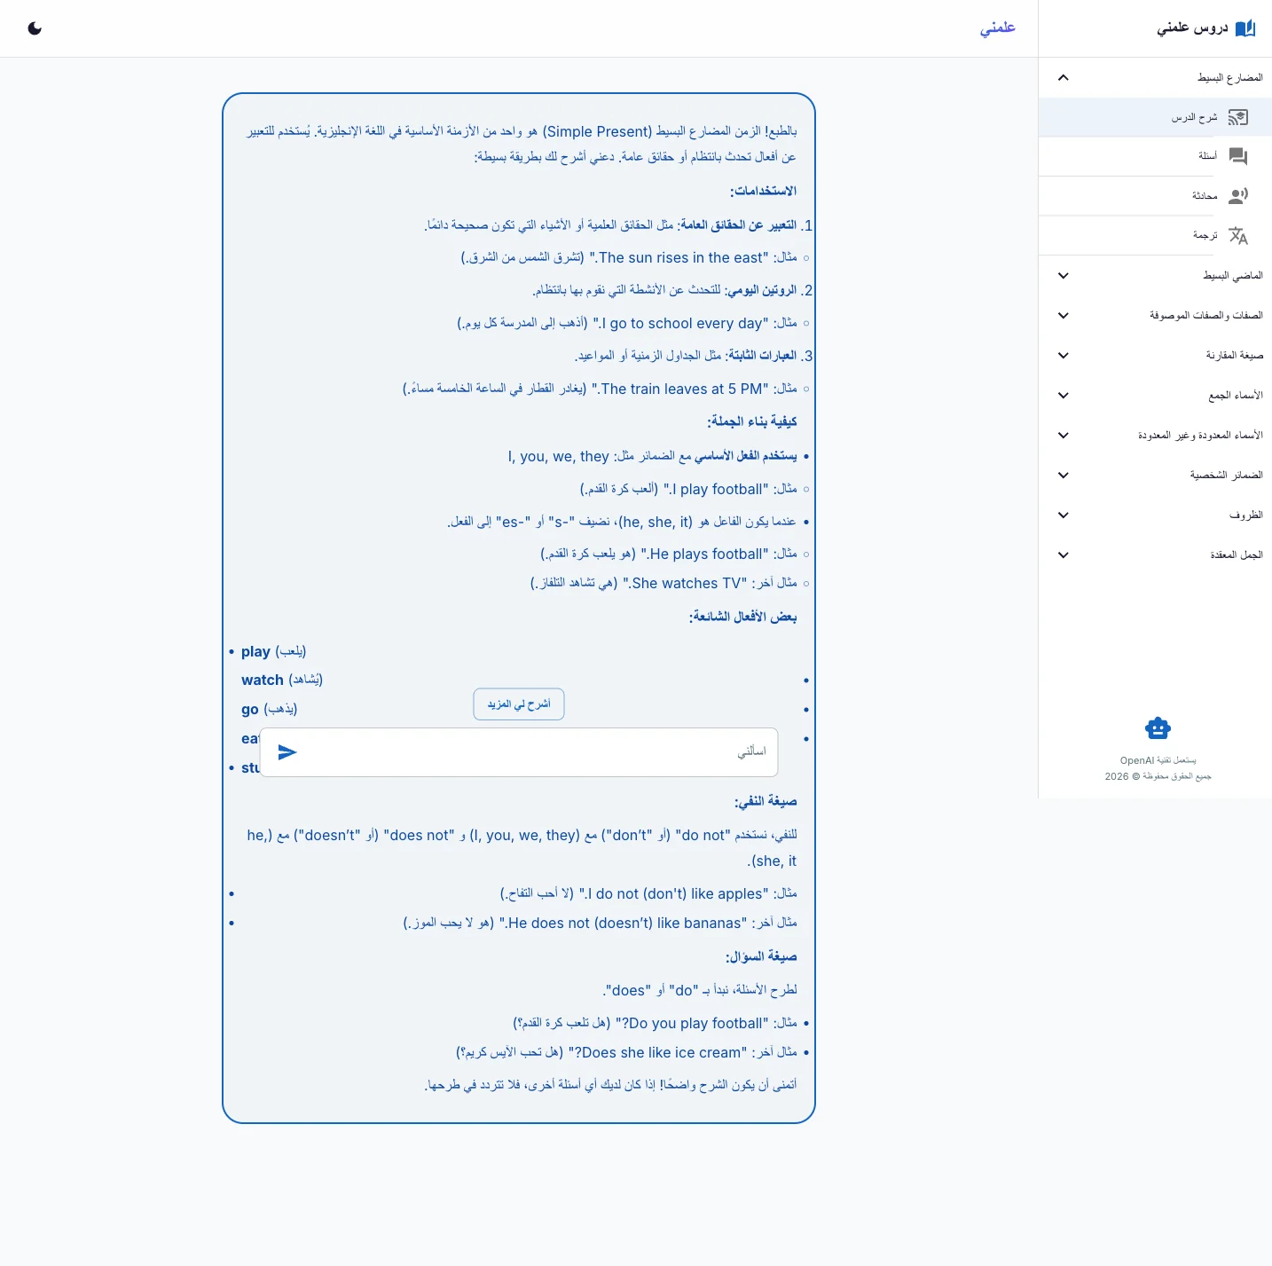
Task: Select the صيغة المقارنة lesson label
Action: click(1234, 356)
